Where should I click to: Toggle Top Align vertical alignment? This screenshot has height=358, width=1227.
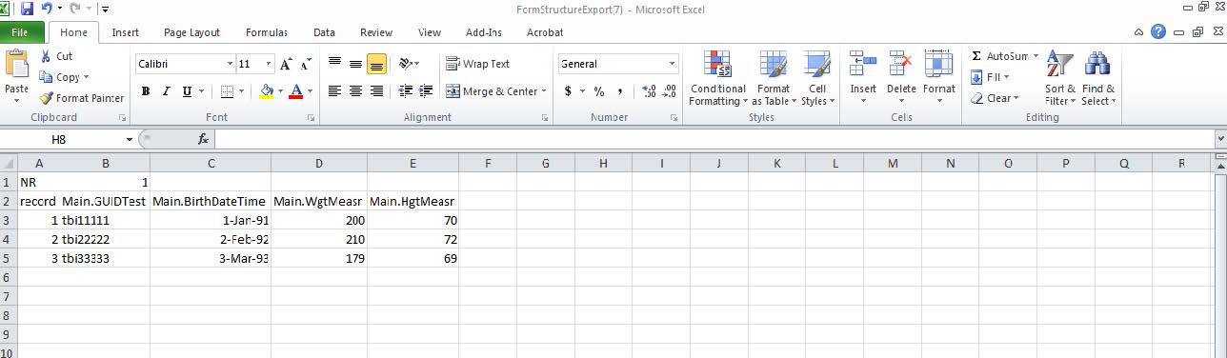click(334, 64)
